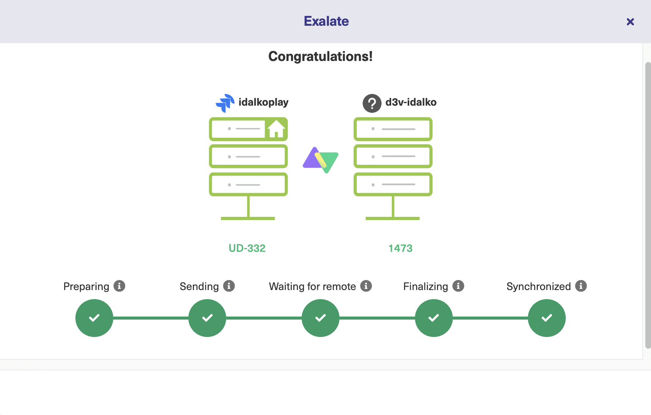
Task: Click the Exalate triangle logo between the servers
Action: pos(320,160)
